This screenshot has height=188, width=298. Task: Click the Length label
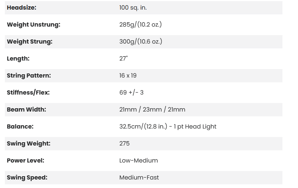[18, 59]
